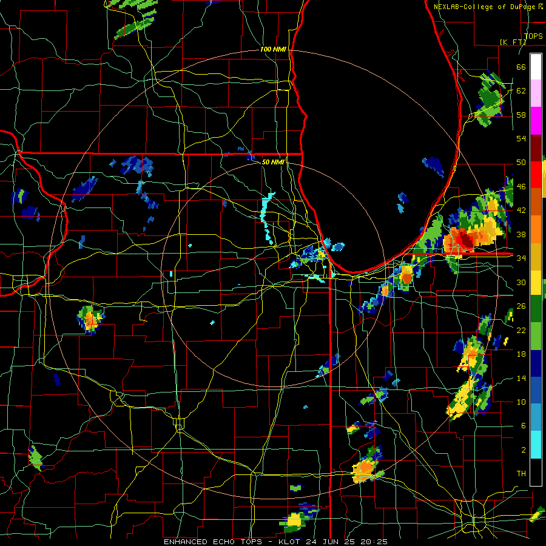This screenshot has width=546, height=546.
Task: Click the legend value 62
Action: pos(521,91)
